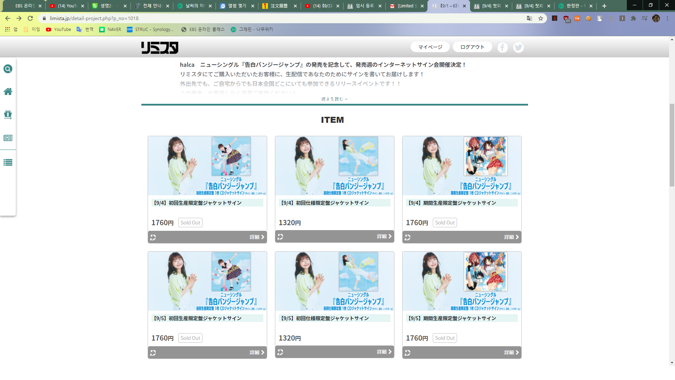The image size is (675, 380).
Task: Open the media control playlist icon
Action: (x=644, y=18)
